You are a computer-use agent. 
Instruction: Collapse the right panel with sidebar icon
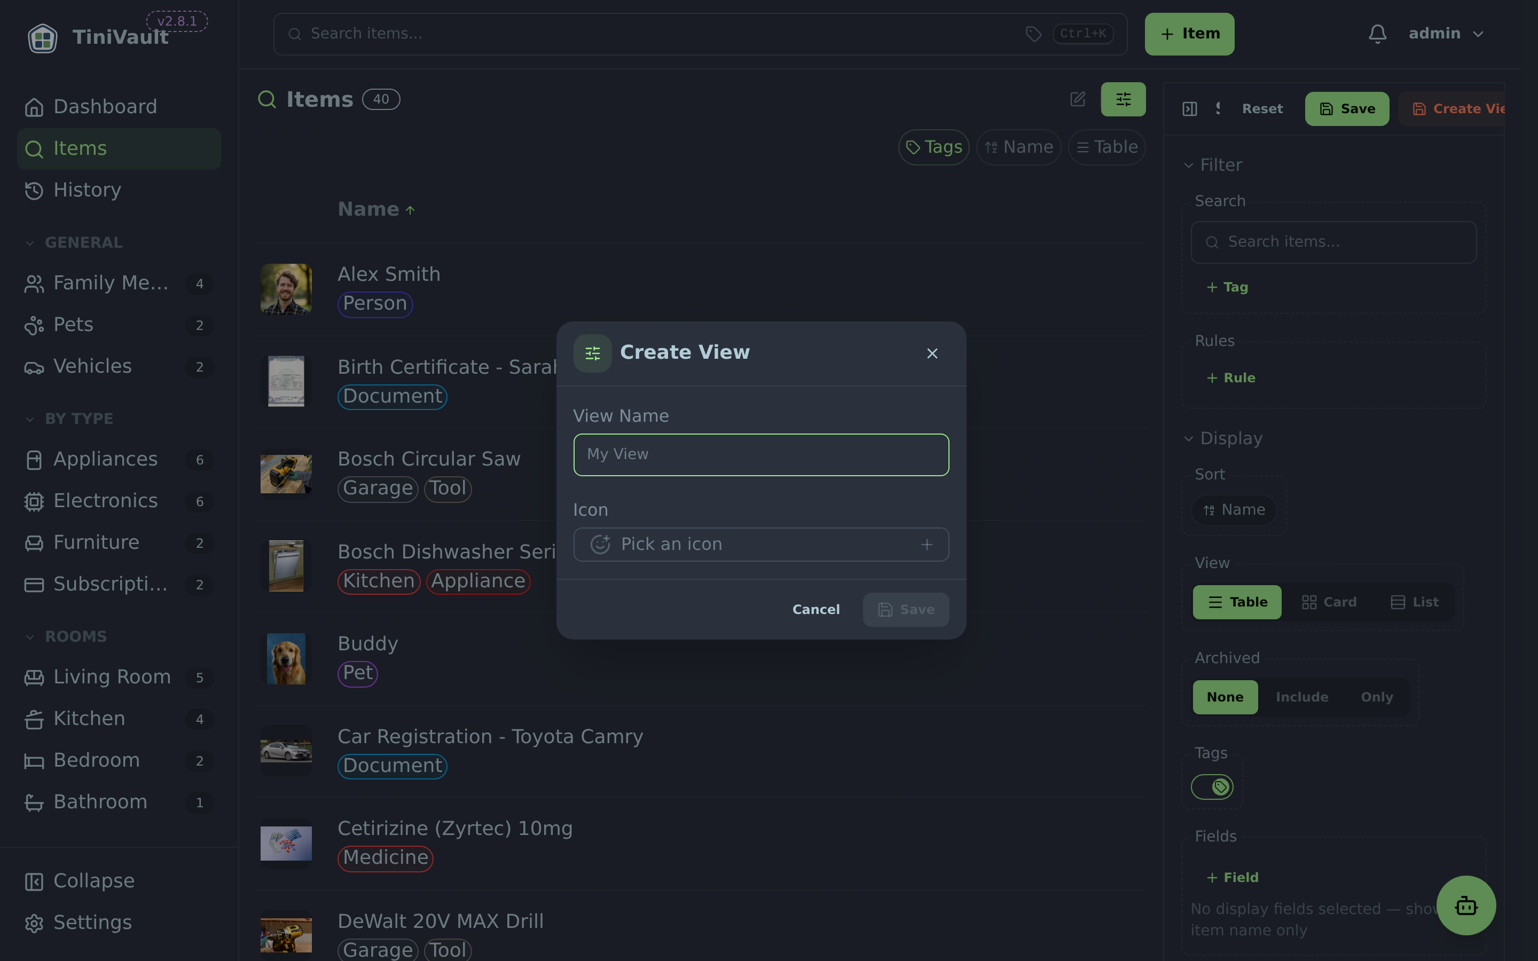point(1190,109)
